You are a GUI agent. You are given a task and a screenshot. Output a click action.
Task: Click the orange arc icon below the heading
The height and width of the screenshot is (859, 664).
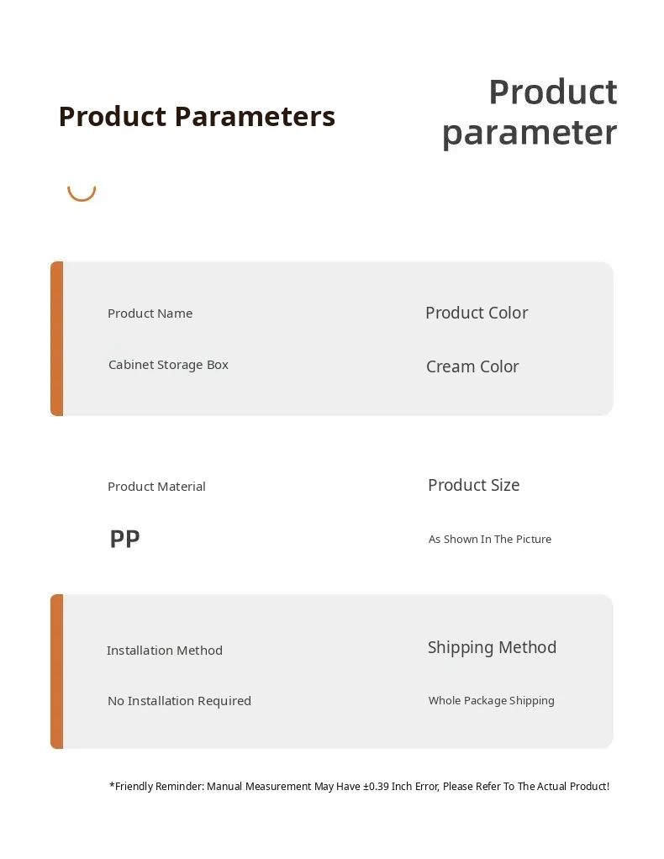pyautogui.click(x=82, y=194)
